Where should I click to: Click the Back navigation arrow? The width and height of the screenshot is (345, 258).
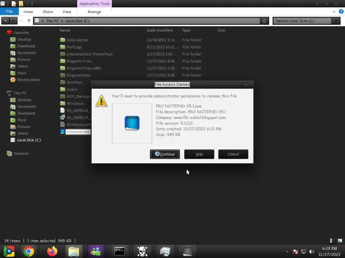(5, 21)
